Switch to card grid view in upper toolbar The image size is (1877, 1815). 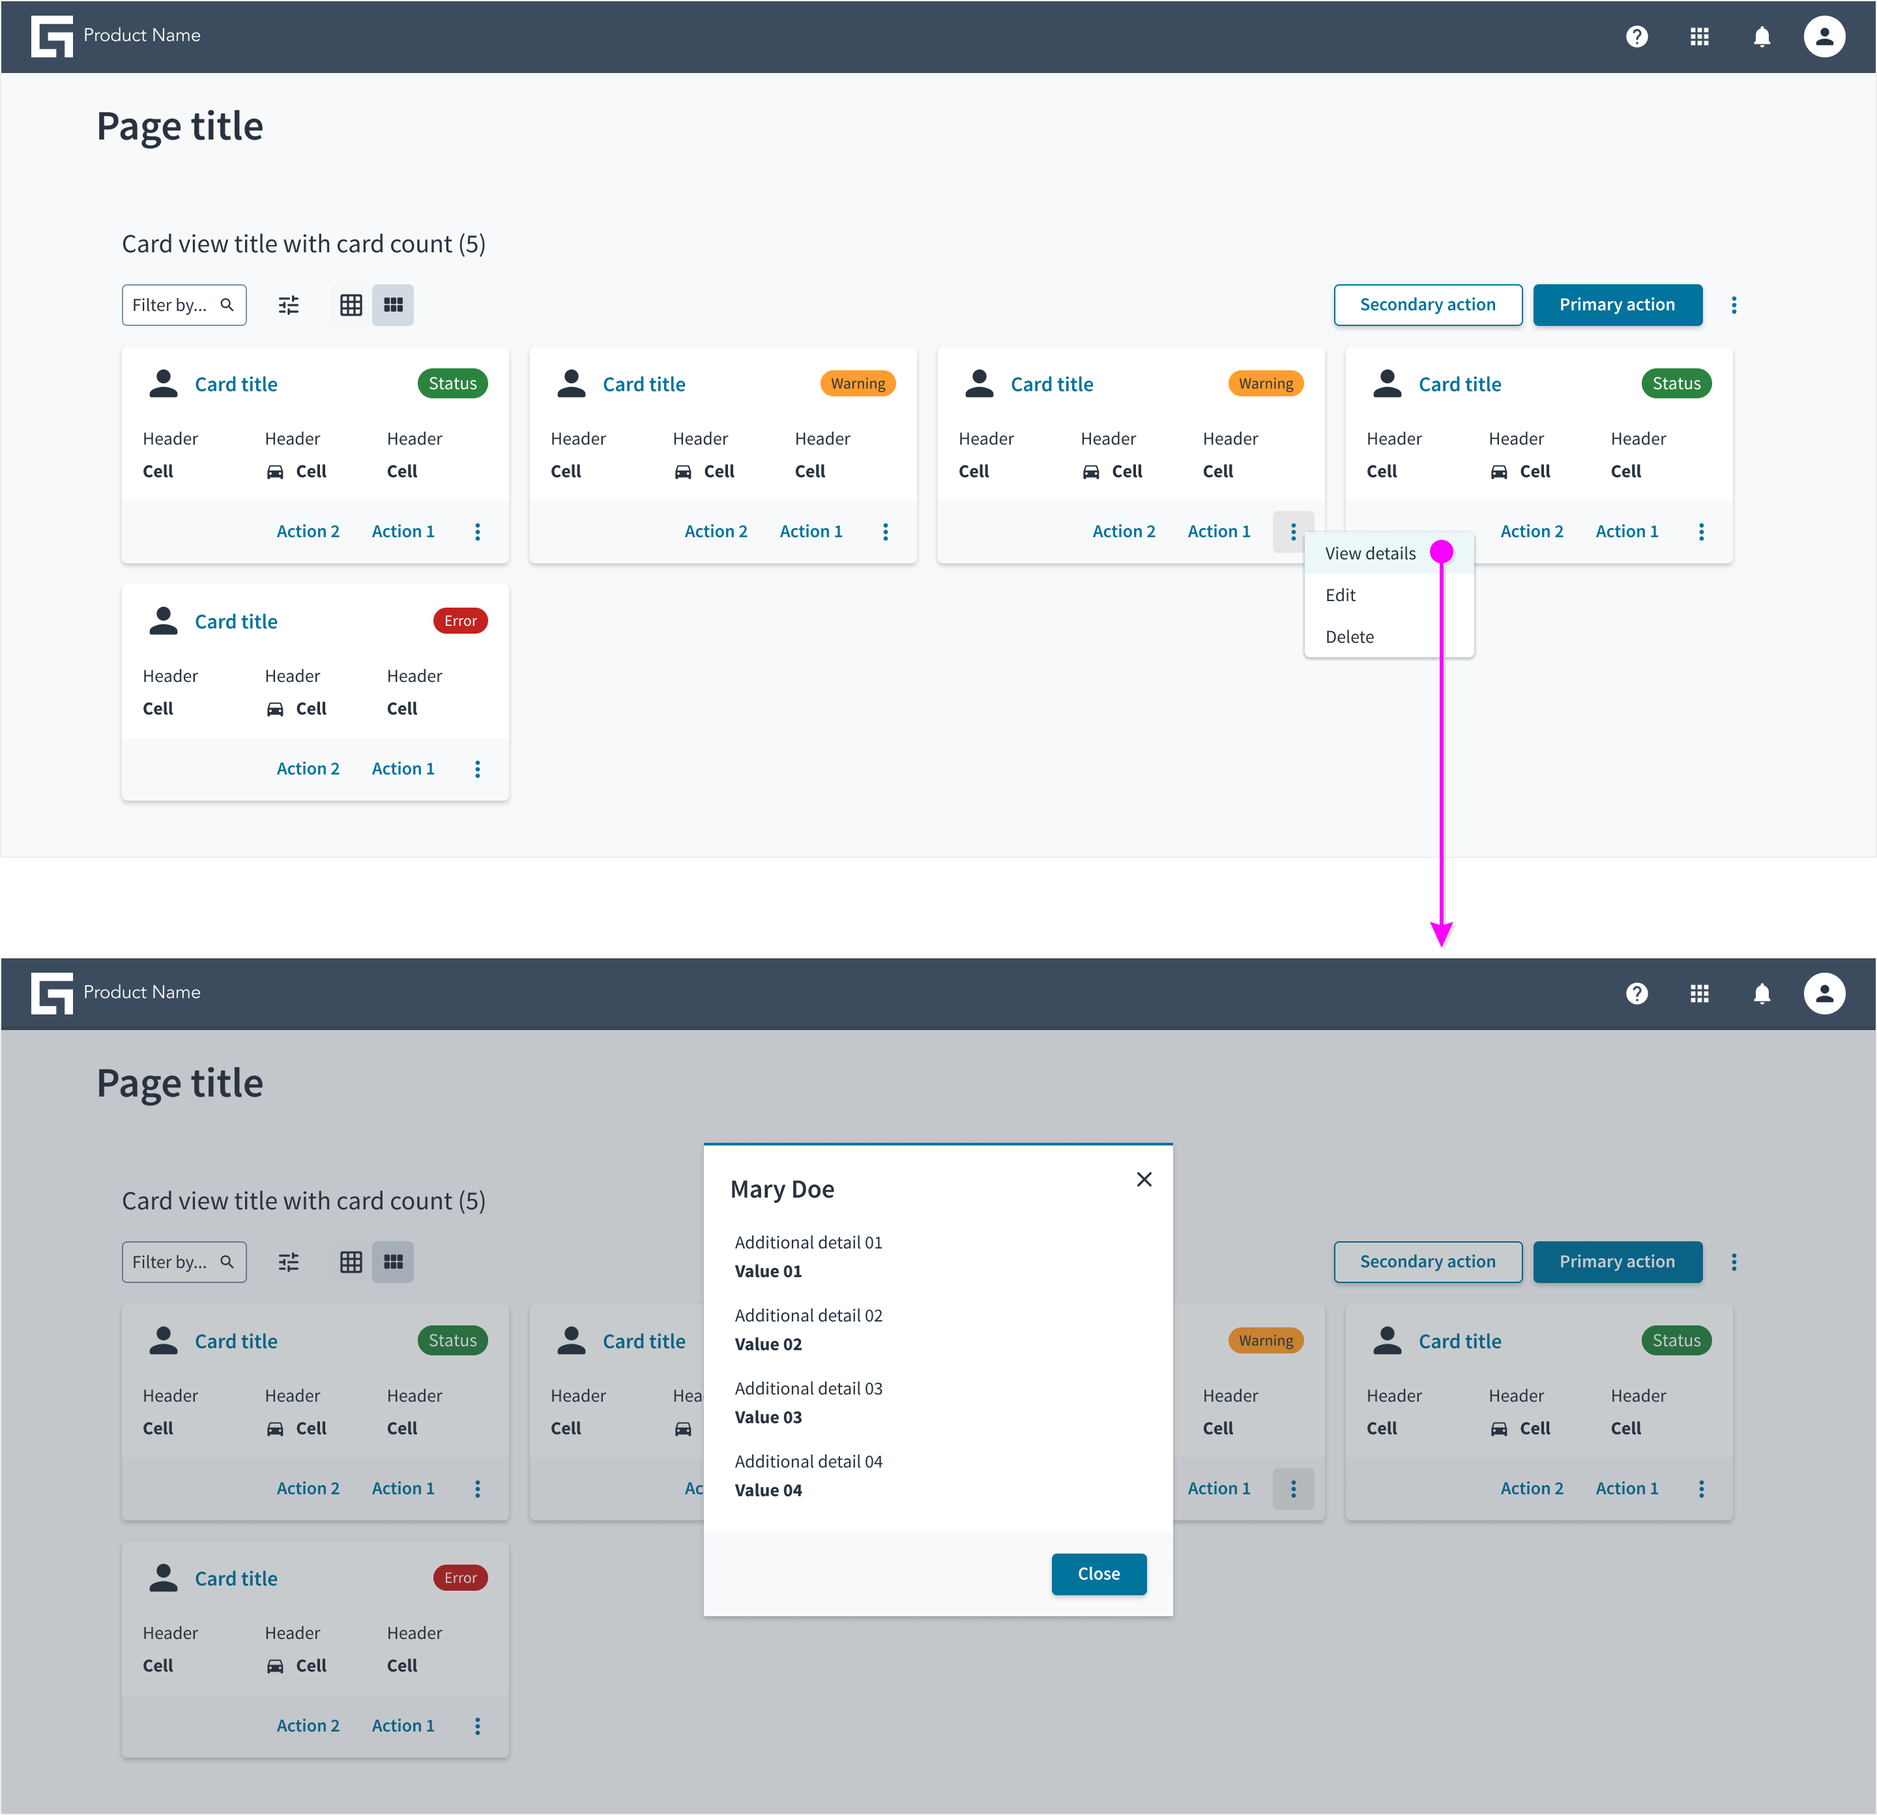coord(392,304)
